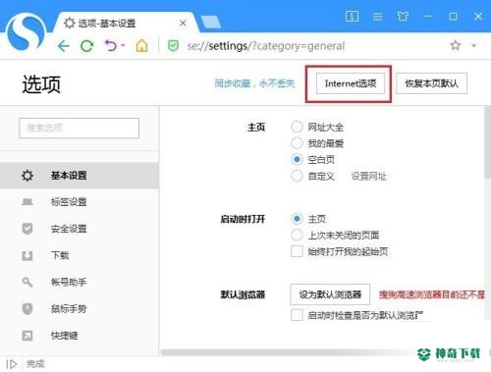Maximize the browser window
491x372 pixels.
click(453, 17)
